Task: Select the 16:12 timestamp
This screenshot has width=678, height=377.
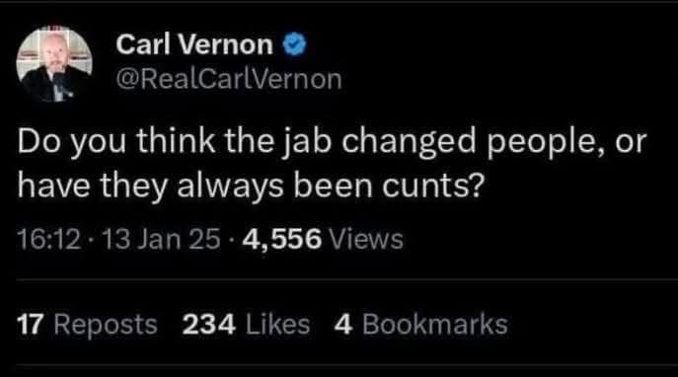Action: (x=49, y=240)
